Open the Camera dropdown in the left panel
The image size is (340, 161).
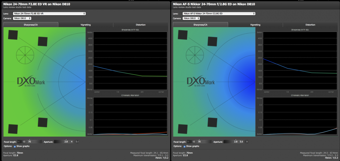(x=22, y=18)
